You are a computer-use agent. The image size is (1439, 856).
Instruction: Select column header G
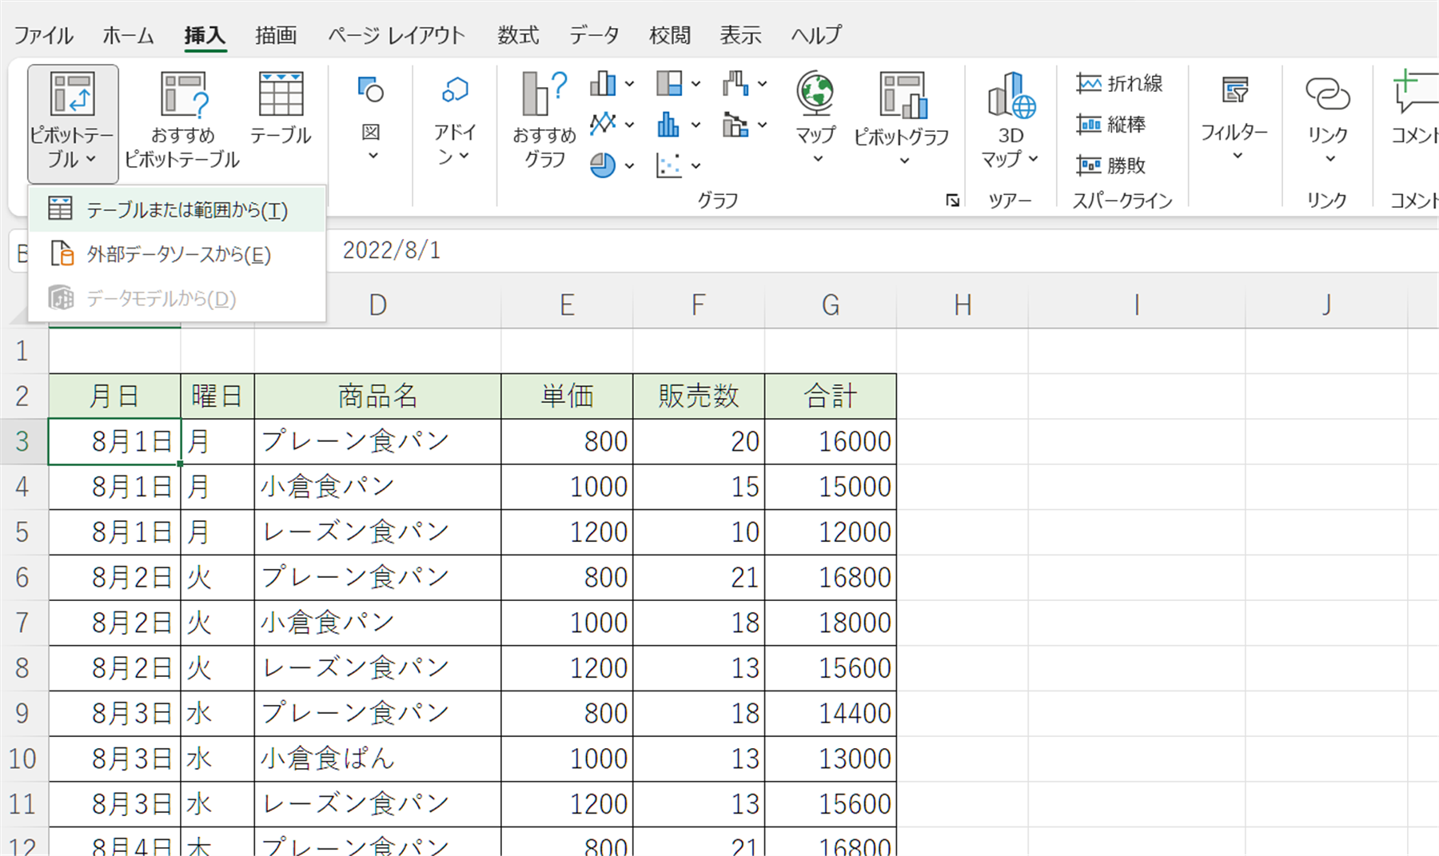[830, 305]
